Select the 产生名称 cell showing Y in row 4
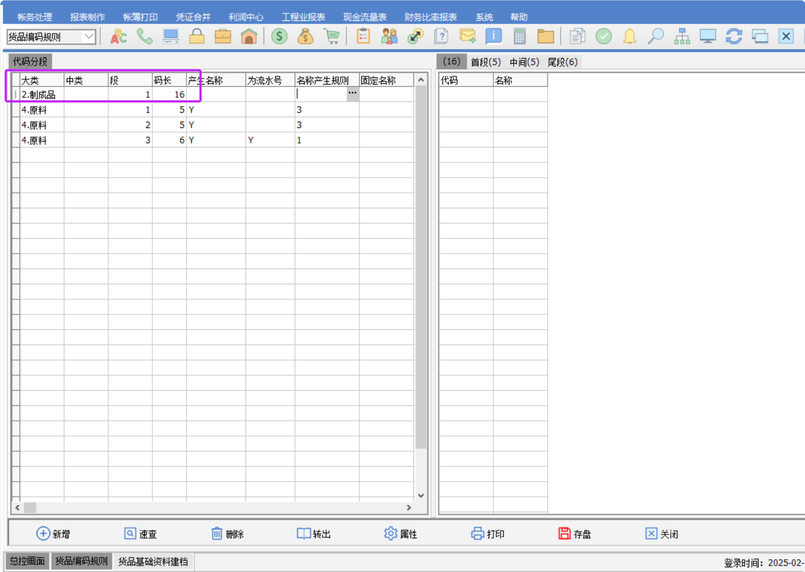 pos(215,140)
